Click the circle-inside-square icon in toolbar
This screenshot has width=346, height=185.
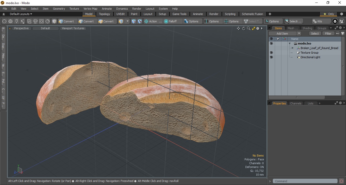(x=41, y=21)
